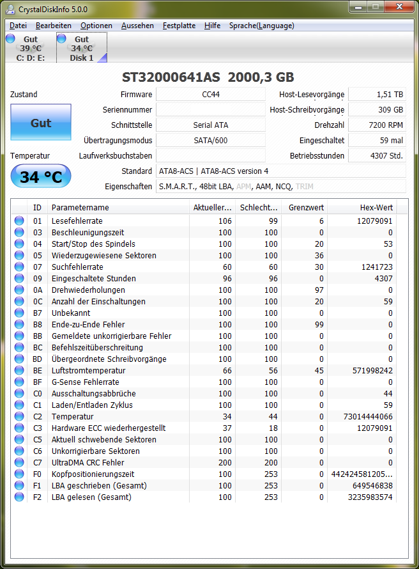Click the Drehzahl value 7200 RPM
419x569 pixels.
[x=377, y=125]
